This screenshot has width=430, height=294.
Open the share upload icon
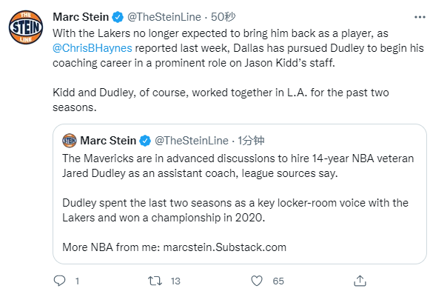(360, 281)
